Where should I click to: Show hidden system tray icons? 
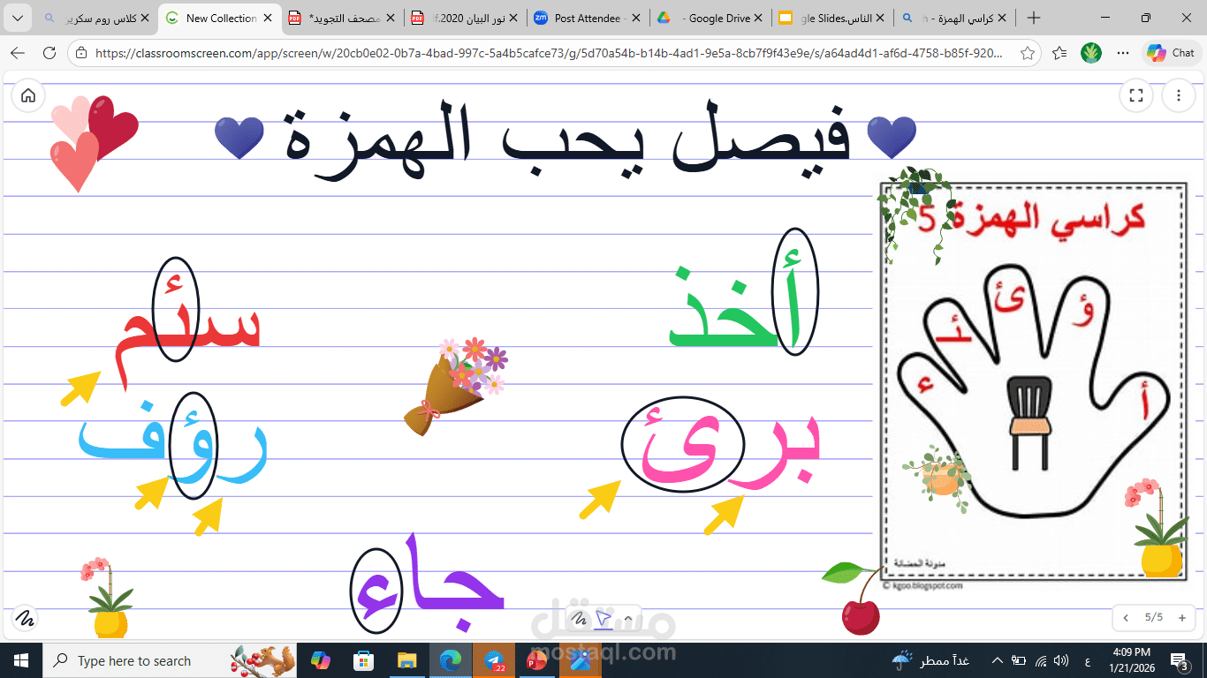[x=998, y=660]
